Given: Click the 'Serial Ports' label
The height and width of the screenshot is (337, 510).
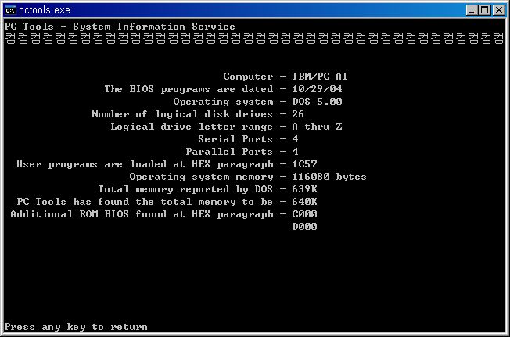Looking at the screenshot, I should click(x=235, y=139).
